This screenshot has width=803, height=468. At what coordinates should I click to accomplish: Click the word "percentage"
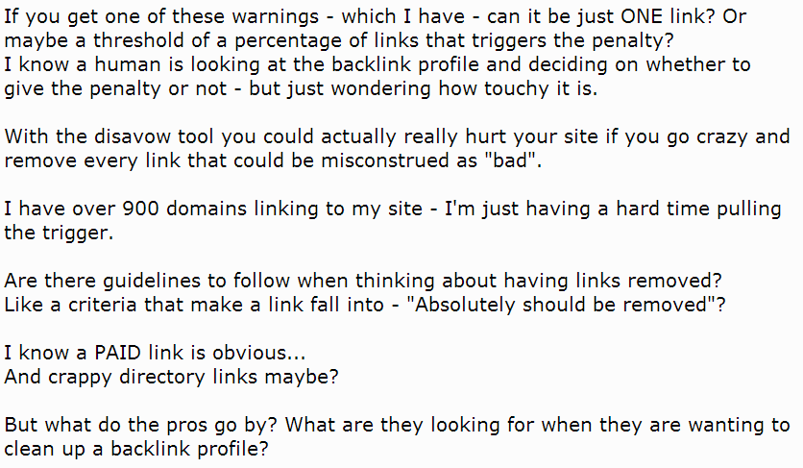(276, 42)
